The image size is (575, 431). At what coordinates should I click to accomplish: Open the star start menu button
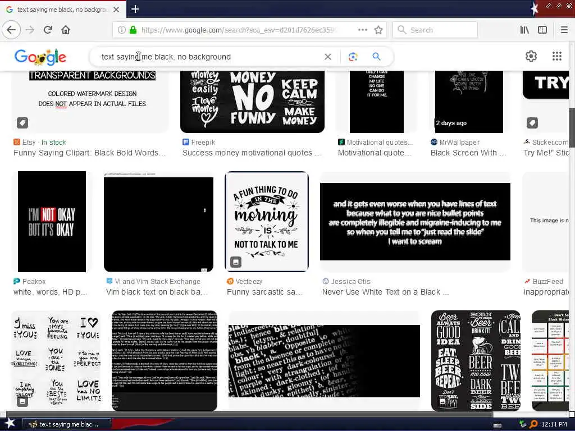tap(10, 424)
